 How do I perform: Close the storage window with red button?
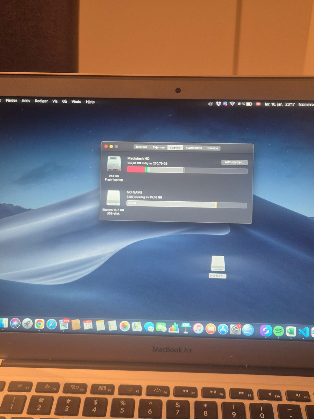(x=106, y=146)
